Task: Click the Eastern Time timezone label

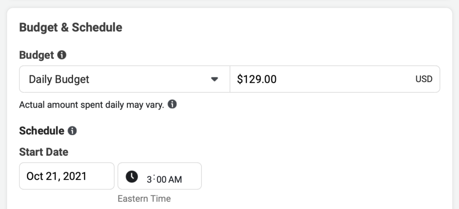Action: click(x=144, y=198)
